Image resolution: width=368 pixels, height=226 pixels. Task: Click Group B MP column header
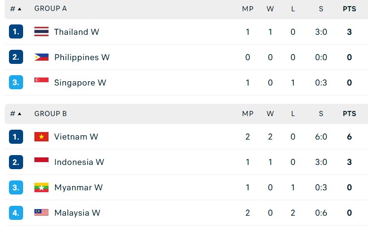pyautogui.click(x=247, y=114)
